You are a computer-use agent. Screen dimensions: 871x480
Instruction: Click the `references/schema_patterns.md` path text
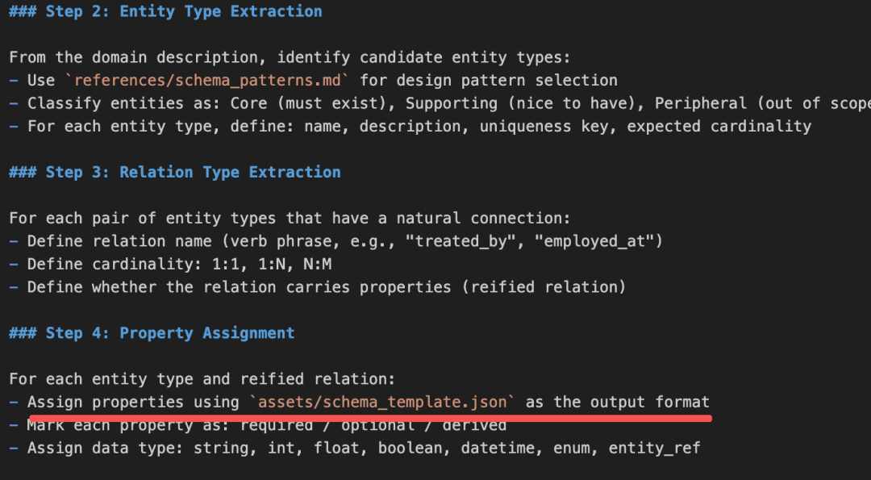(207, 81)
